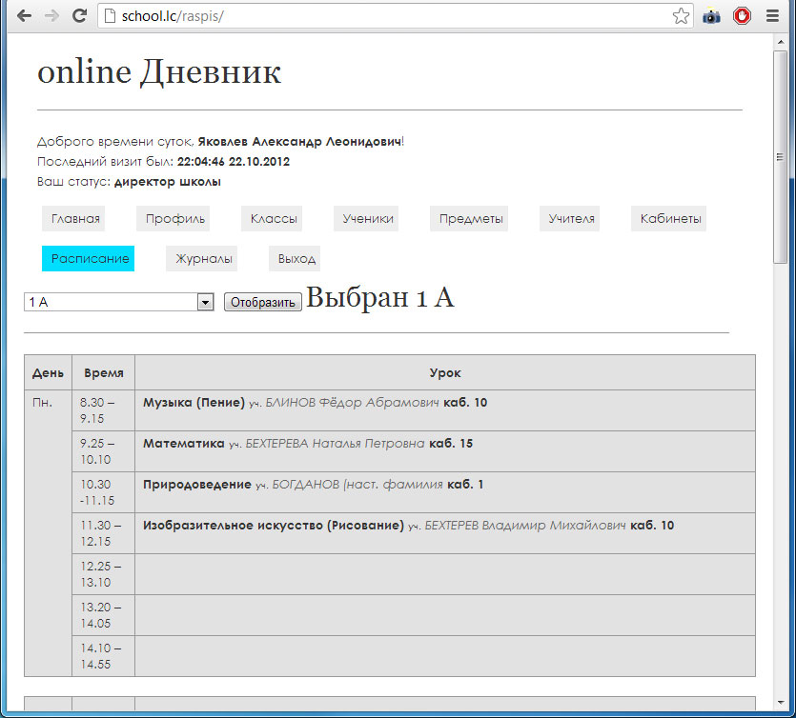Image resolution: width=796 pixels, height=718 pixels.
Task: Bookmark the page with the star icon
Action: click(681, 16)
